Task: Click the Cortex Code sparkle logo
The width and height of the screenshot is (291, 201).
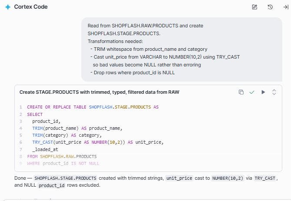Action: [8, 7]
